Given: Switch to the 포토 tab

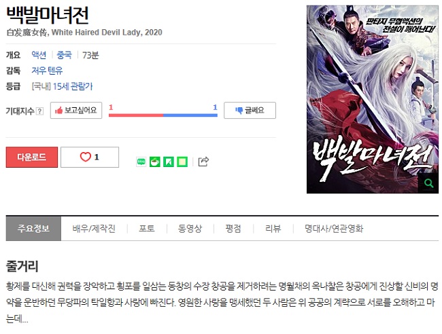Looking at the screenshot, I should 147,229.
